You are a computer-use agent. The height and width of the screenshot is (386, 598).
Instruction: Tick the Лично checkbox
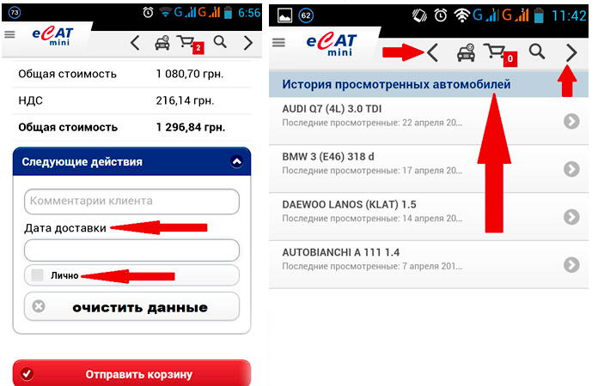click(38, 274)
